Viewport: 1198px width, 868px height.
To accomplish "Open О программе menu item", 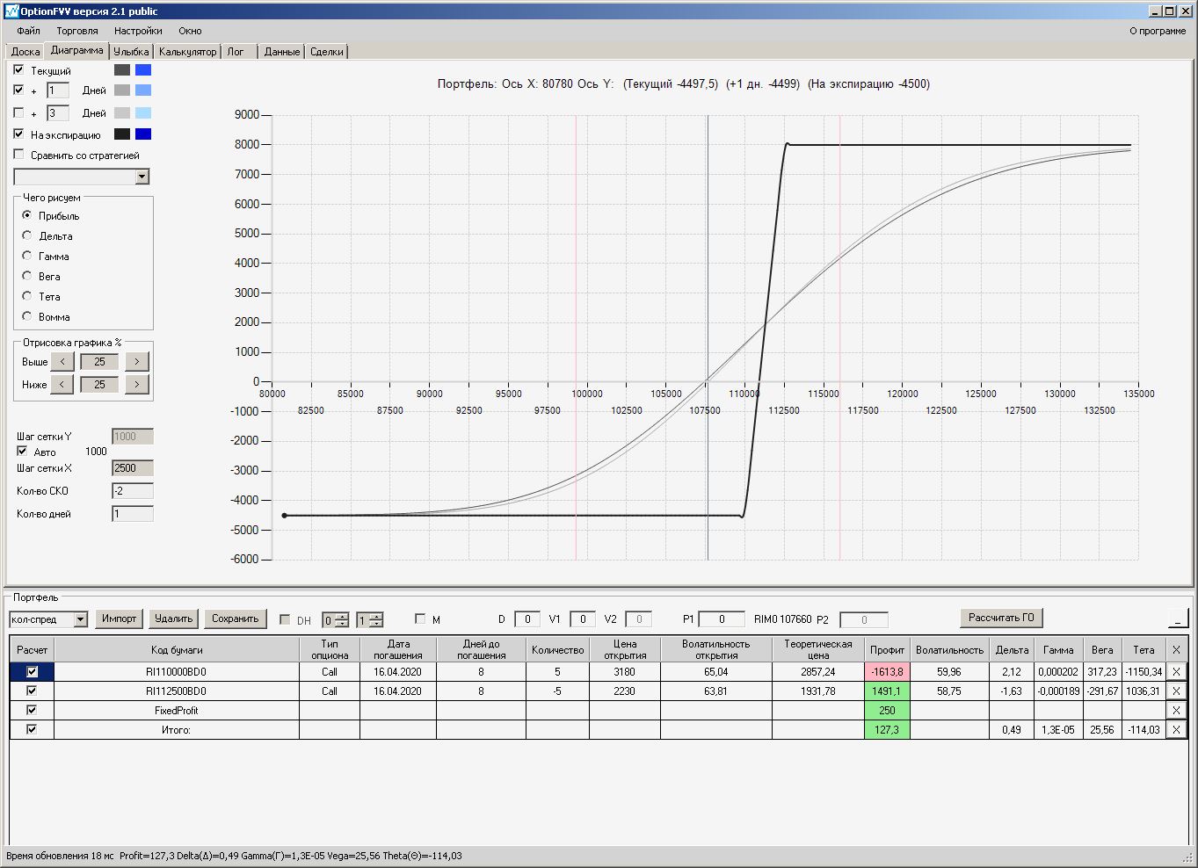I will pyautogui.click(x=1158, y=31).
